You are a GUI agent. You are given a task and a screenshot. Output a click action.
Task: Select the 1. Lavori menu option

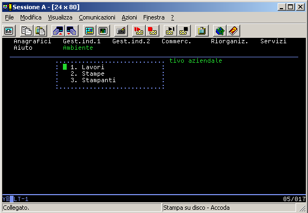(x=87, y=67)
